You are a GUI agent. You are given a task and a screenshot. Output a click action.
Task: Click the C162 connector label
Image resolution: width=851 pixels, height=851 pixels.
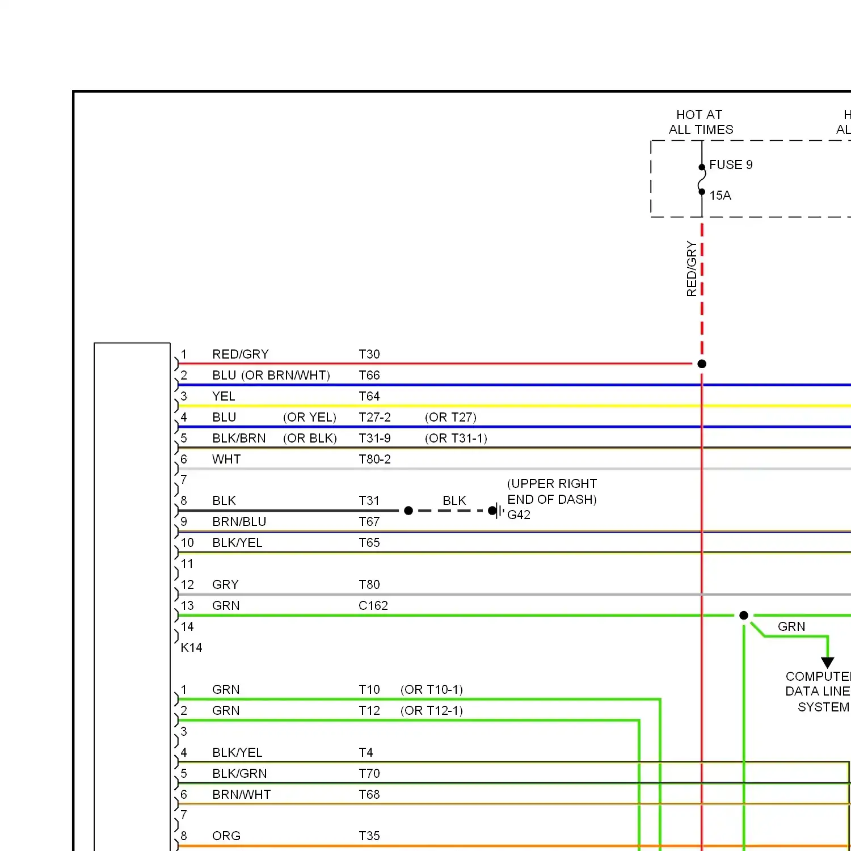[x=373, y=605]
